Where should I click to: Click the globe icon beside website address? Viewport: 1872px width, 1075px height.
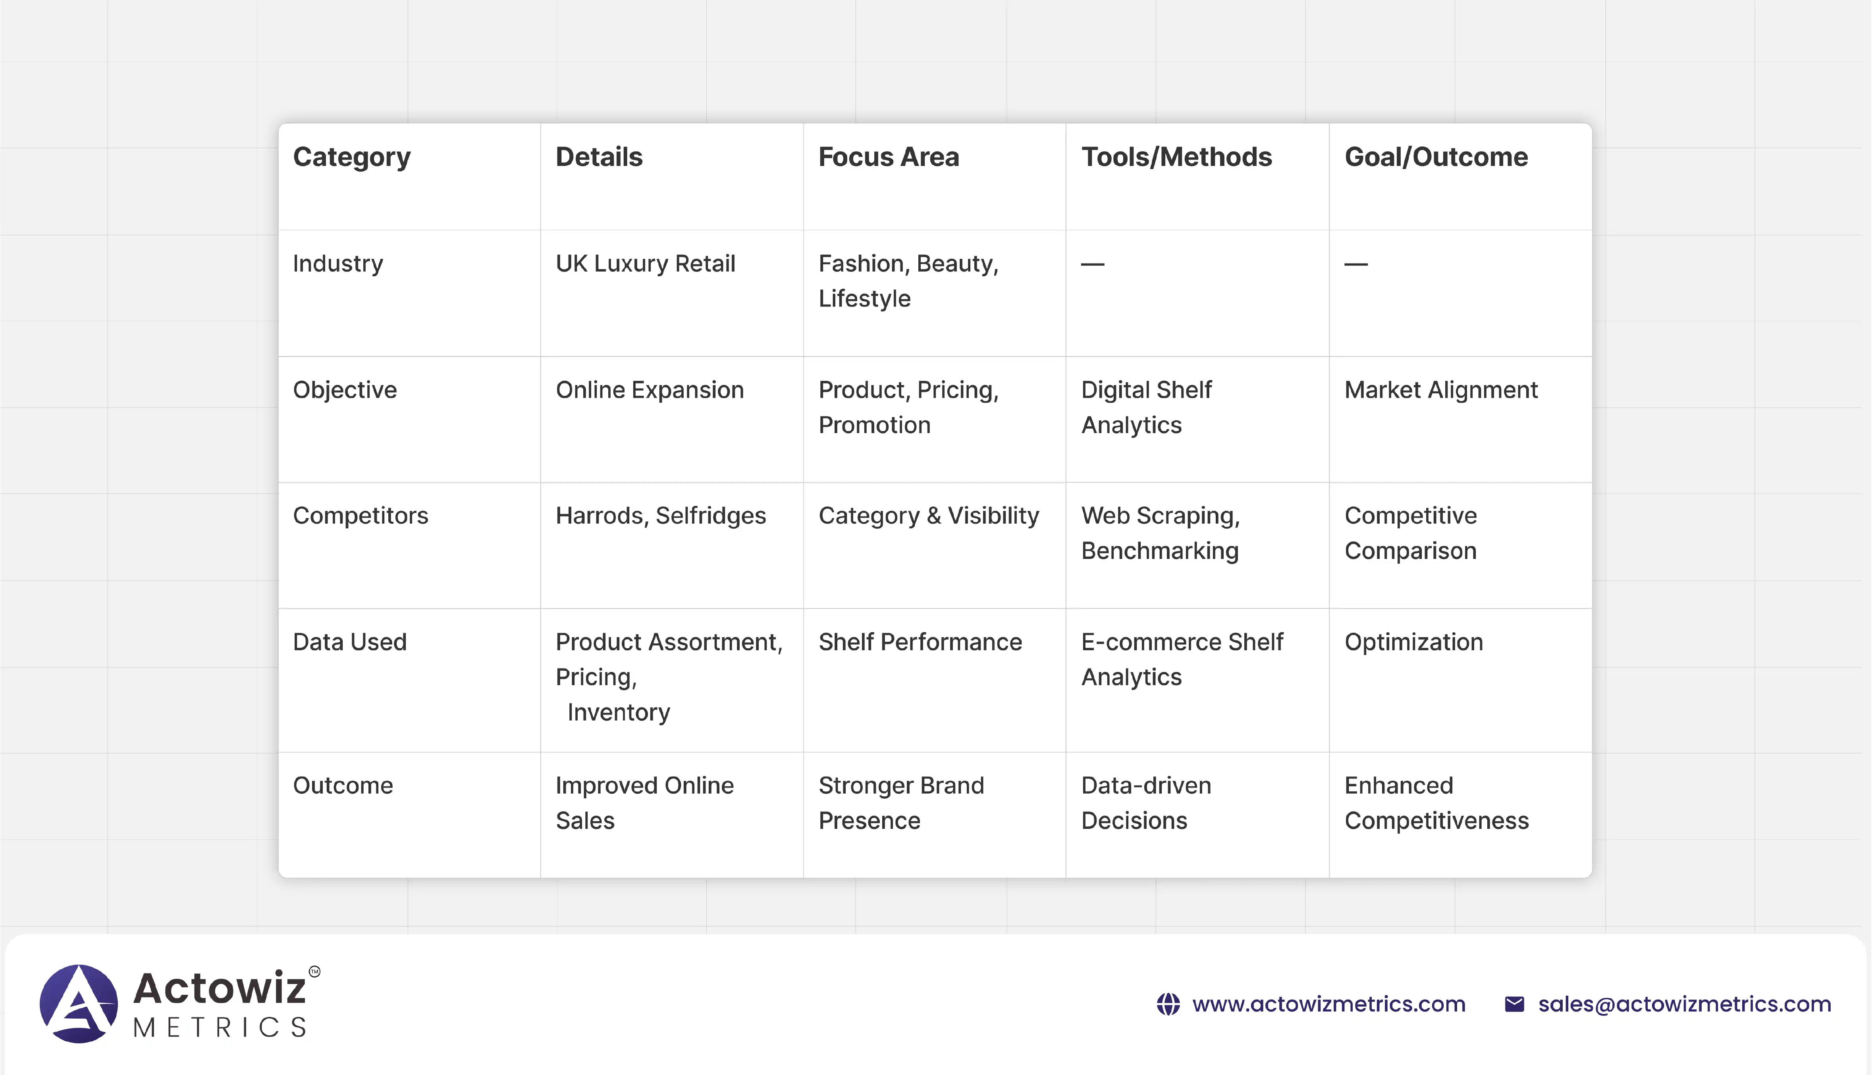pyautogui.click(x=1168, y=1004)
